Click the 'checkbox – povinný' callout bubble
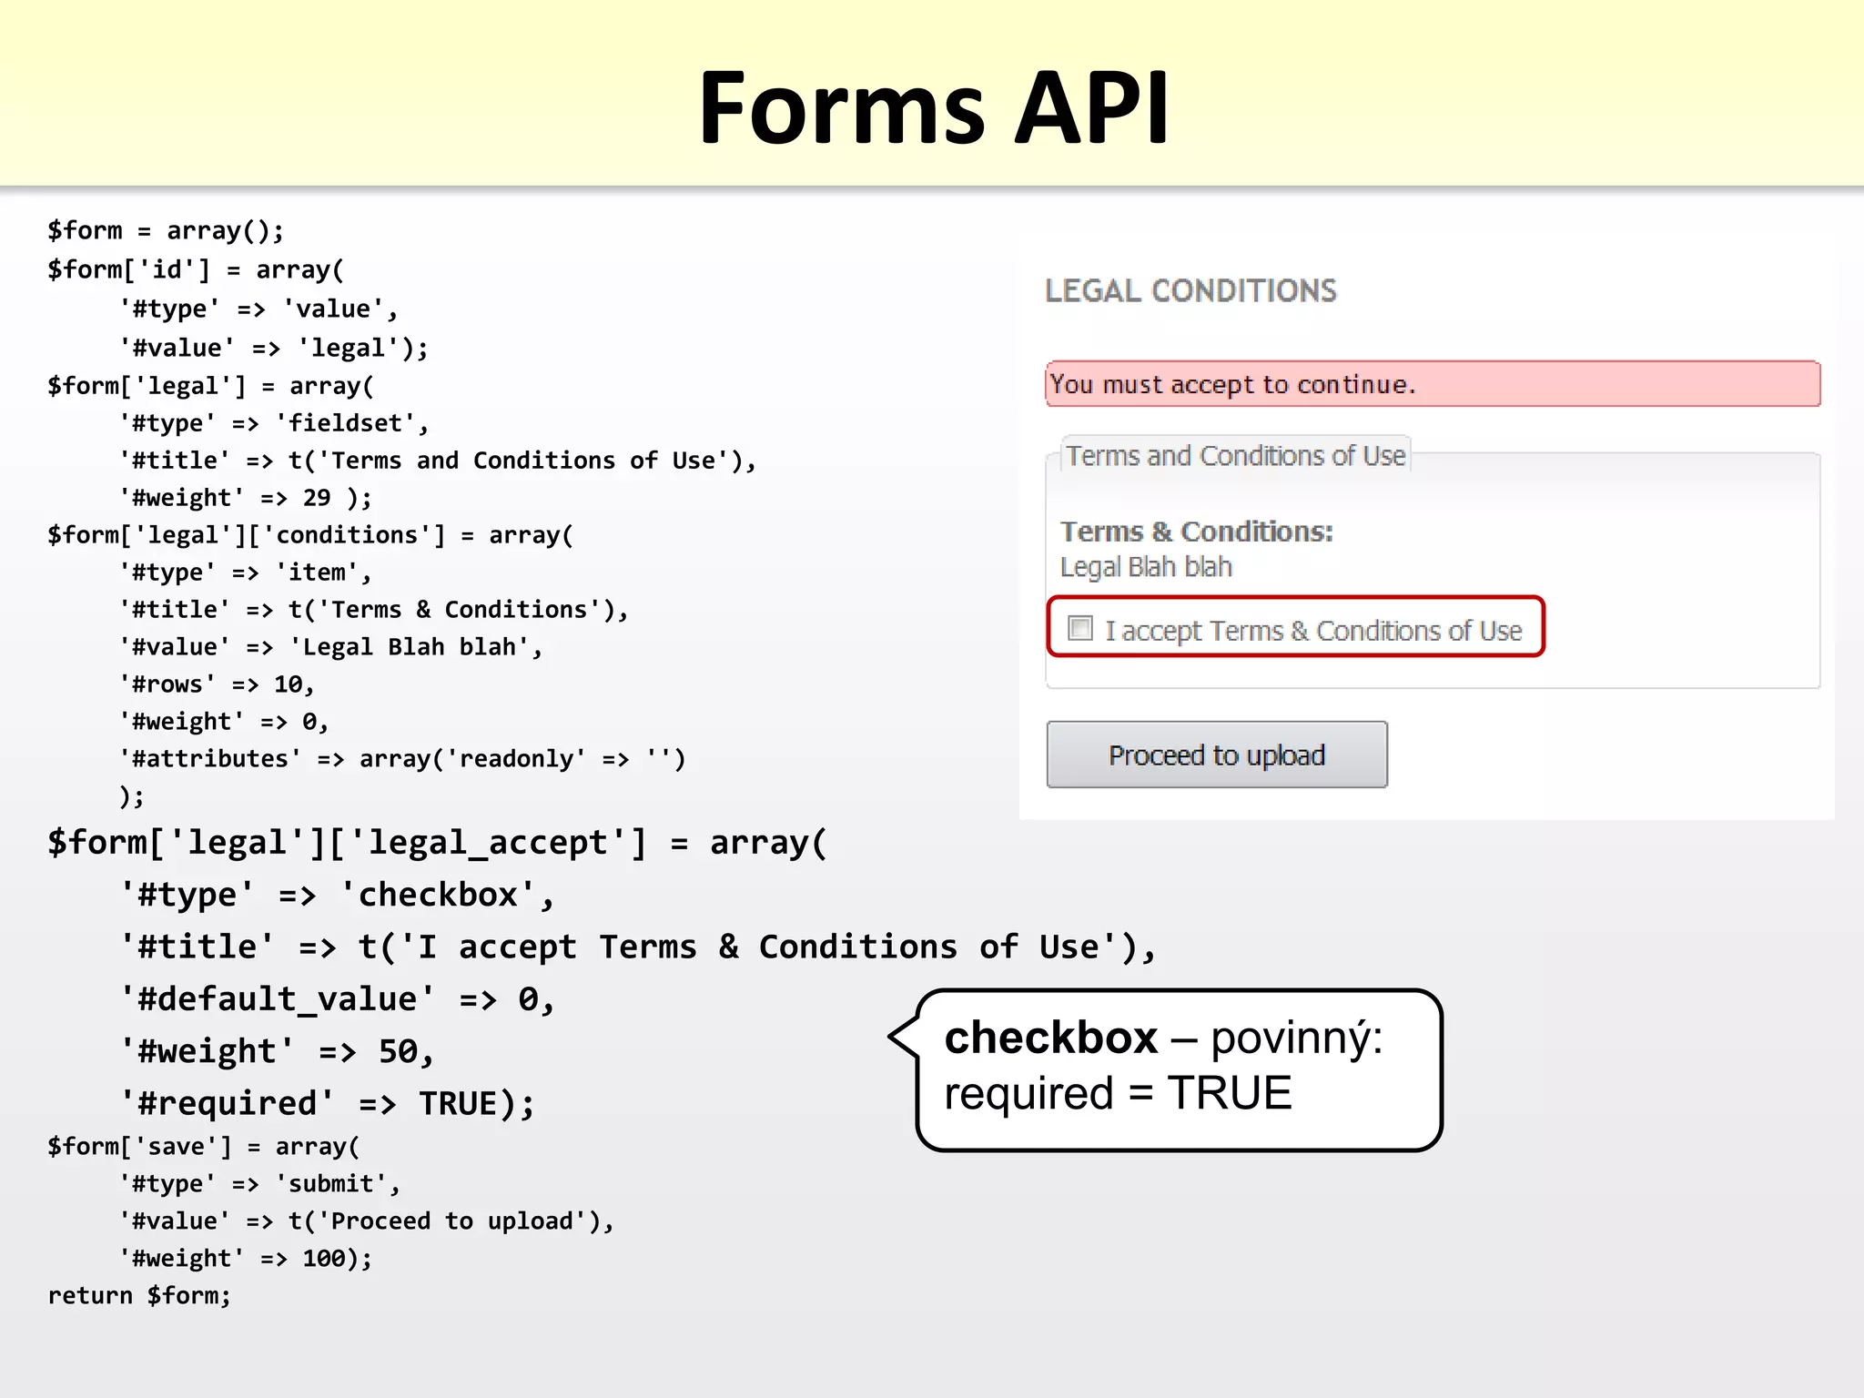1864x1398 pixels. [x=1163, y=1038]
